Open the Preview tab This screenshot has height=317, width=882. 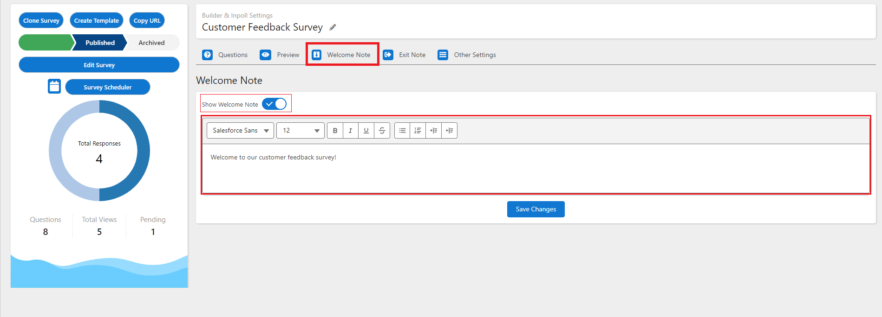click(x=280, y=55)
